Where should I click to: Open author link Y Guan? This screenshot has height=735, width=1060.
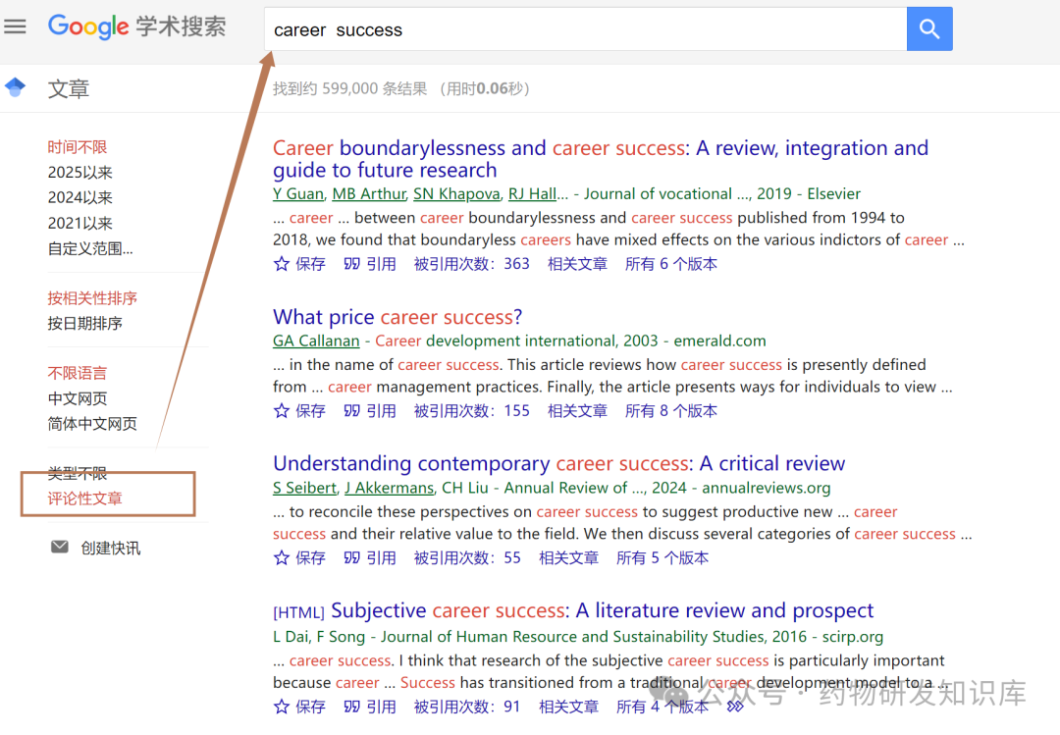pos(298,193)
